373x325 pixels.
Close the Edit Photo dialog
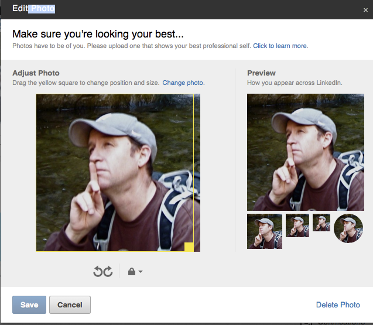[x=365, y=10]
